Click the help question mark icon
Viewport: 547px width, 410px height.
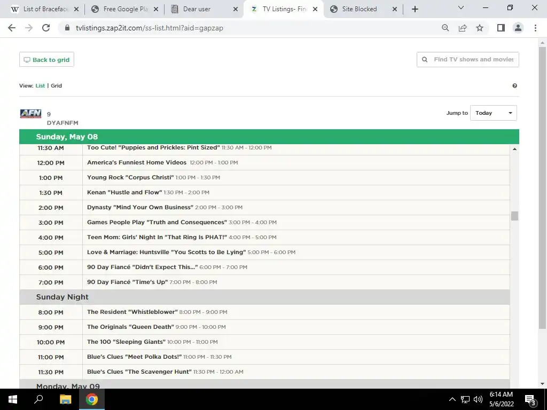point(514,86)
